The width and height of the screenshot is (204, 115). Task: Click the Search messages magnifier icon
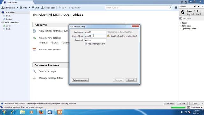[x=34, y=71]
